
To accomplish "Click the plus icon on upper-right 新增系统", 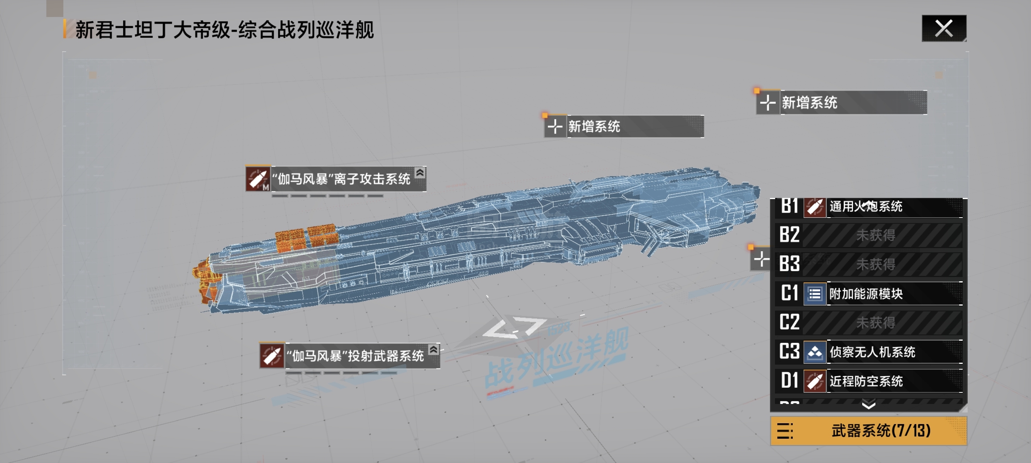I will (x=768, y=103).
